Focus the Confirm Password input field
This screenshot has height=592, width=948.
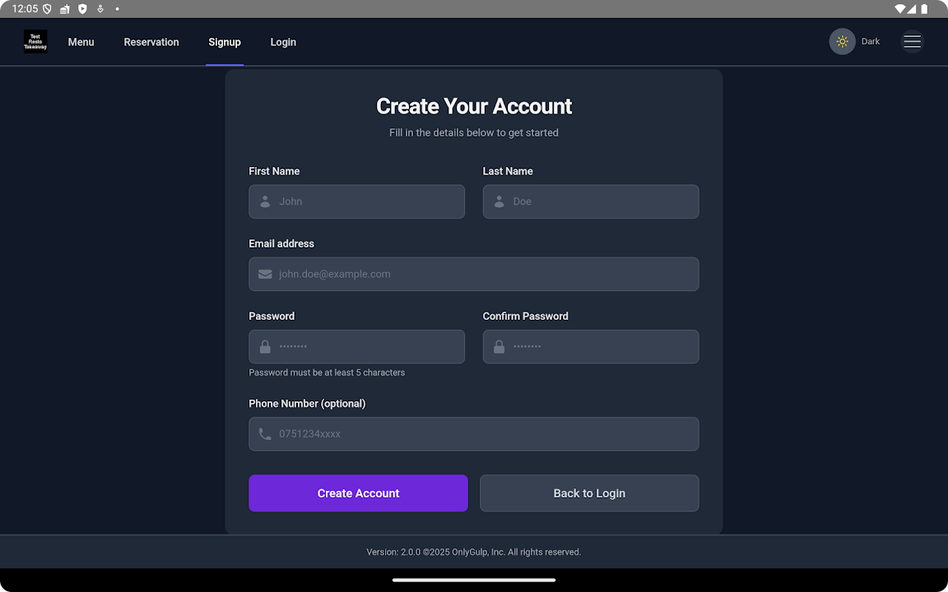pyautogui.click(x=601, y=347)
